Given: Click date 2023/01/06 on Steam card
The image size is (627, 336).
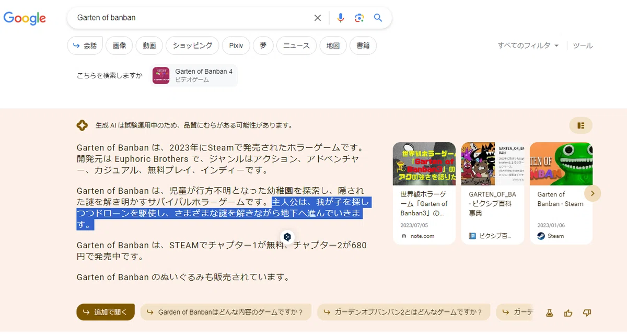Looking at the screenshot, I should coord(551,225).
